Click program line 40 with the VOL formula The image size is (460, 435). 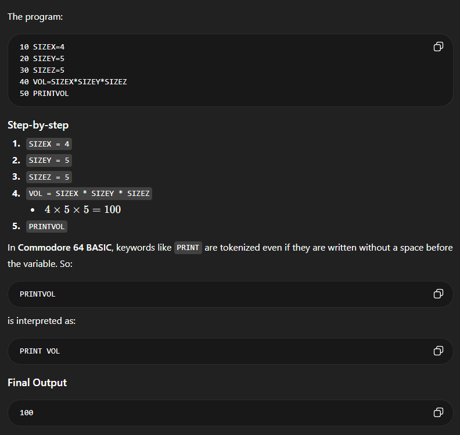73,81
